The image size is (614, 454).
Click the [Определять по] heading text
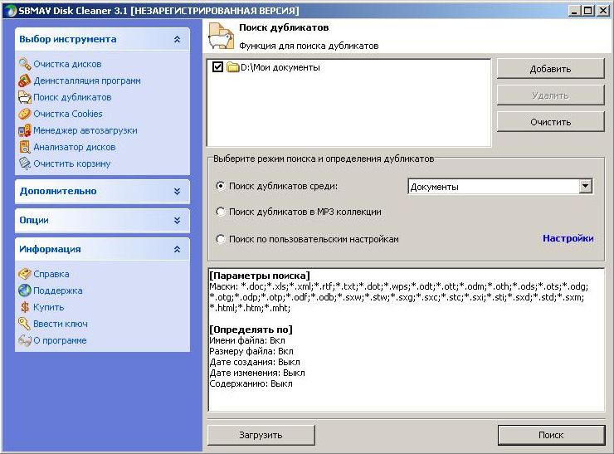coord(251,330)
